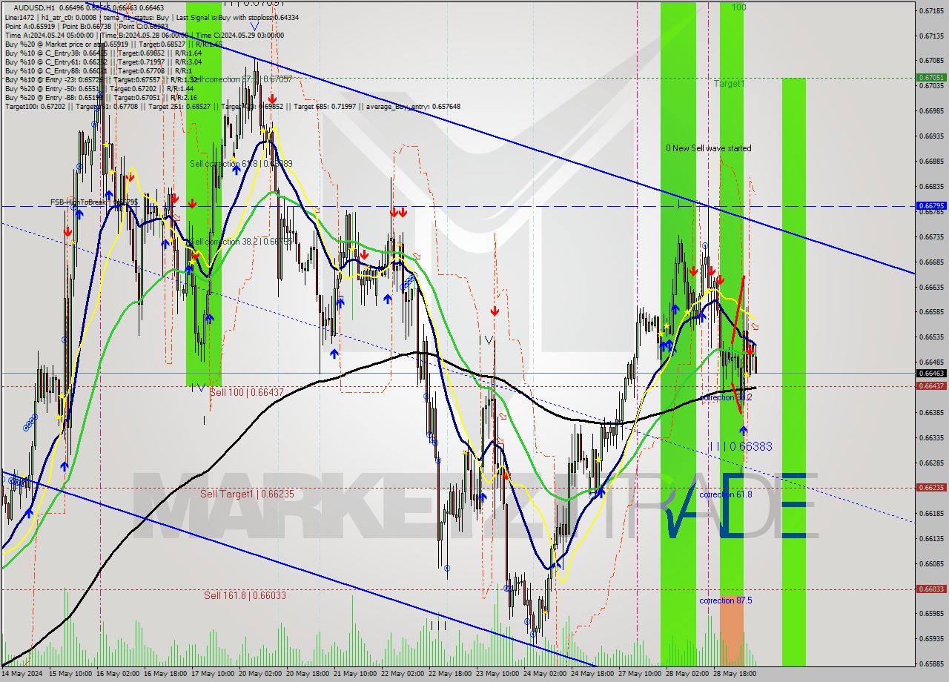The image size is (949, 682).
Task: Click the 'Sell correction 61.8' label
Action: pyautogui.click(x=241, y=164)
